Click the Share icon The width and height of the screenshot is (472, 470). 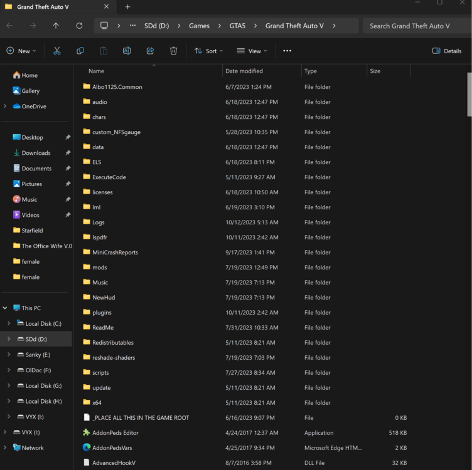pyautogui.click(x=150, y=51)
